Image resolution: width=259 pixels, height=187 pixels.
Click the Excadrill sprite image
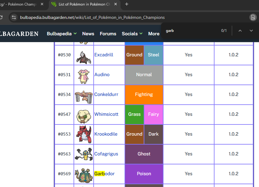click(84, 57)
